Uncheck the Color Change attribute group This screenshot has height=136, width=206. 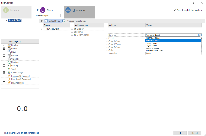coord(4,73)
